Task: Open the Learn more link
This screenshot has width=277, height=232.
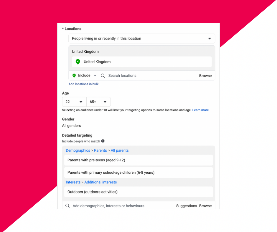Action: coord(200,110)
